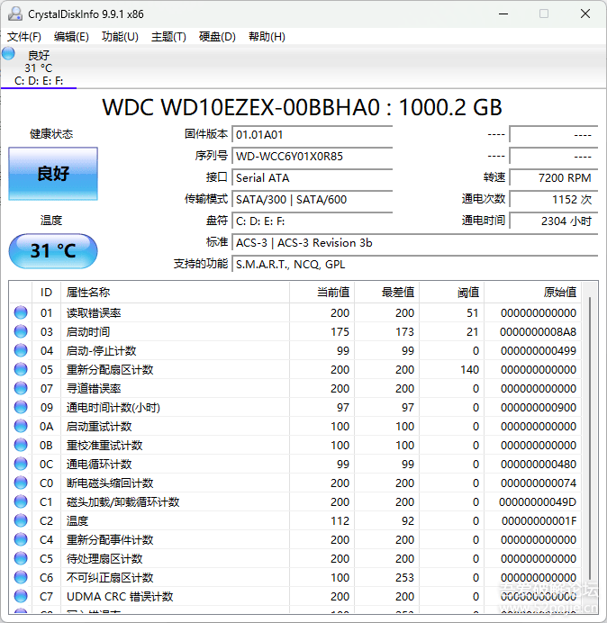The height and width of the screenshot is (623, 607).
Task: Click status orb for 启动重试计数 row
Action: pyautogui.click(x=21, y=427)
